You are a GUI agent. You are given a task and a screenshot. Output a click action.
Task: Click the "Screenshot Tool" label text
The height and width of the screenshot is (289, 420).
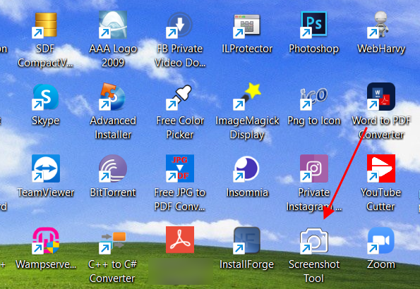[x=314, y=271]
